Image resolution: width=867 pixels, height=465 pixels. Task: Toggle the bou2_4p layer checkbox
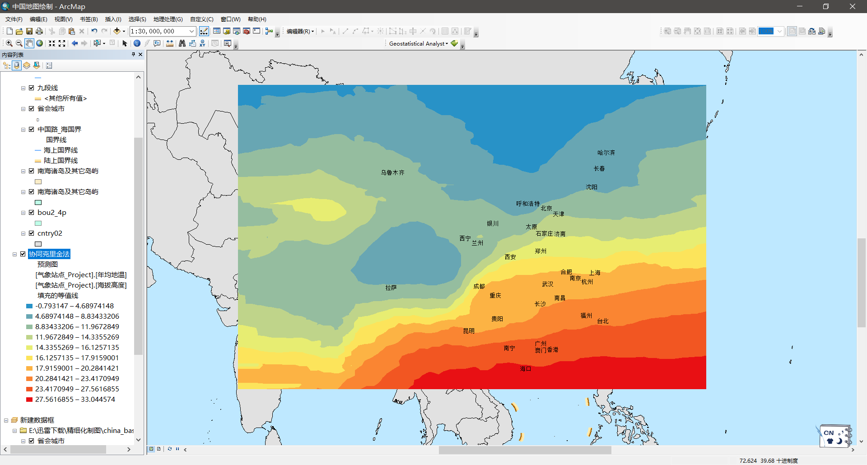32,213
